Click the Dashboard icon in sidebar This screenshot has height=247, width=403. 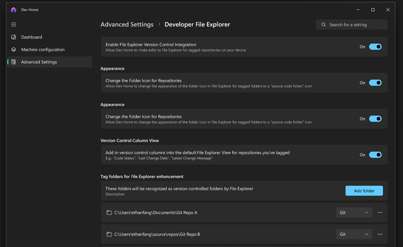(14, 37)
